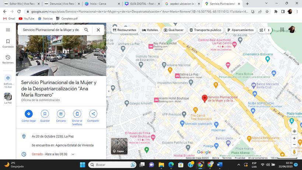Switch to the Inicio - Canva tab
The height and width of the screenshot is (170, 302).
click(102, 4)
